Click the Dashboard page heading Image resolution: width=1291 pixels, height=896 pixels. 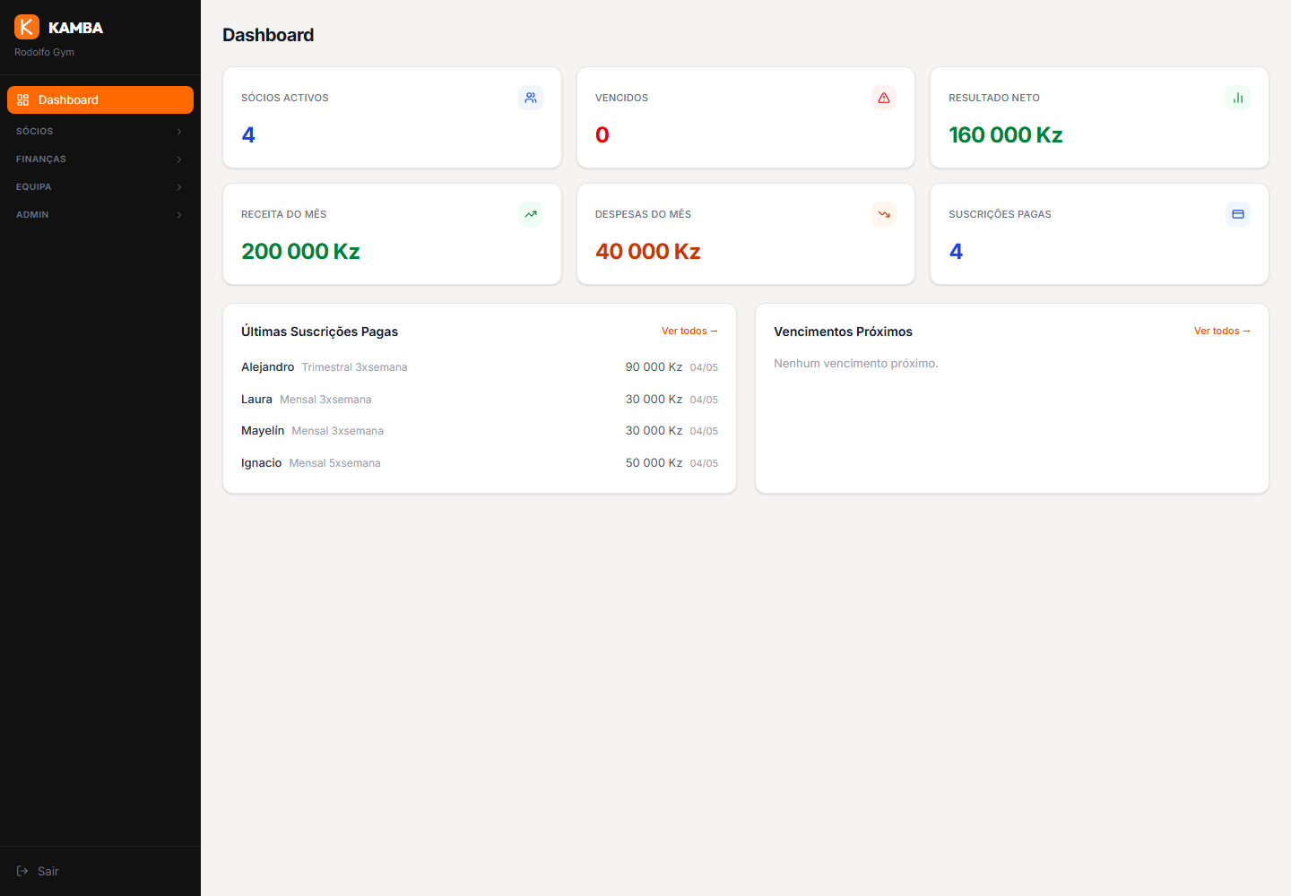(x=268, y=35)
